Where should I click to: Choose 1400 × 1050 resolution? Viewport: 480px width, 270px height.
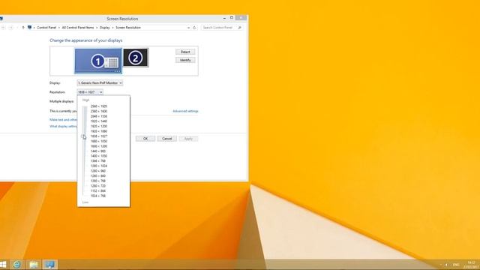[x=98, y=156]
